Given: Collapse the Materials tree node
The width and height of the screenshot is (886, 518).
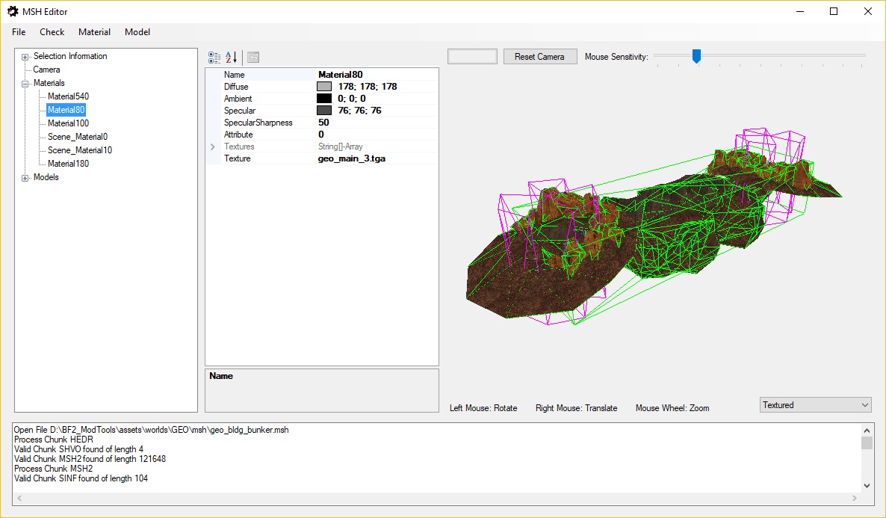Looking at the screenshot, I should [25, 84].
